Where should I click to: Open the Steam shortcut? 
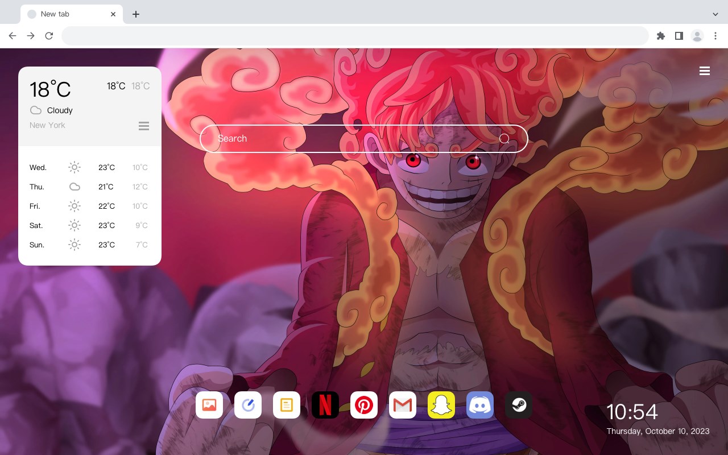[519, 405]
